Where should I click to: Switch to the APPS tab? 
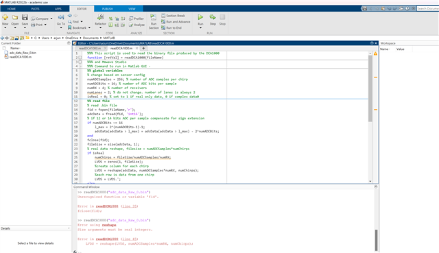(x=58, y=9)
